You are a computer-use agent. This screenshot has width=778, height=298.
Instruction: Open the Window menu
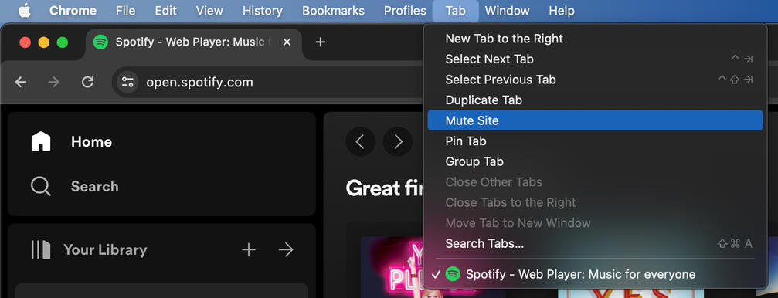pos(507,10)
